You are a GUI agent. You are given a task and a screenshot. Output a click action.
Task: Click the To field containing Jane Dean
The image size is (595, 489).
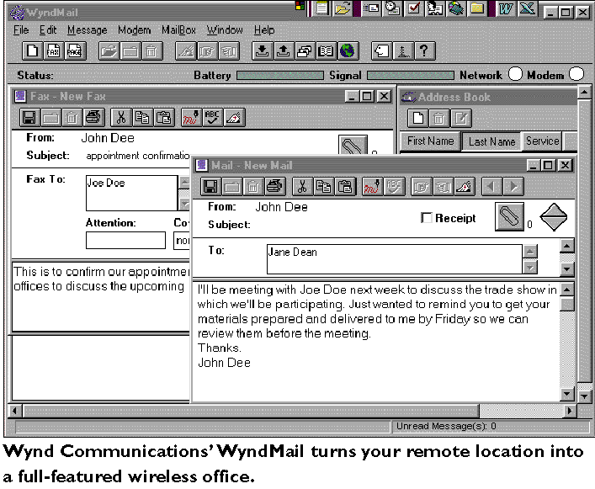coord(394,259)
